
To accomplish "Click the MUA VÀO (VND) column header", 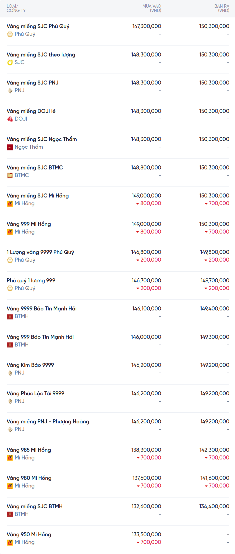I will 152,8.
